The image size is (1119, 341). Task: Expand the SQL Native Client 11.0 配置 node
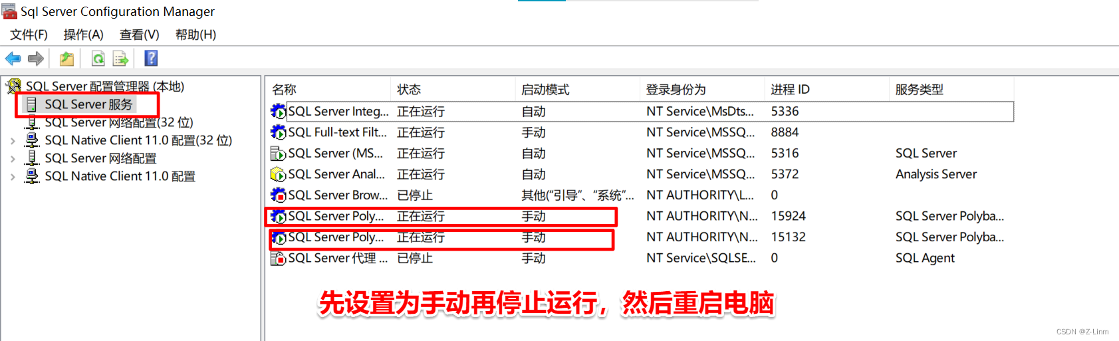pos(13,177)
